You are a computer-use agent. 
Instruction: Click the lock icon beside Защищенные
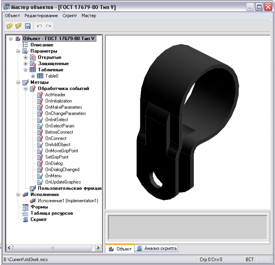(33, 64)
